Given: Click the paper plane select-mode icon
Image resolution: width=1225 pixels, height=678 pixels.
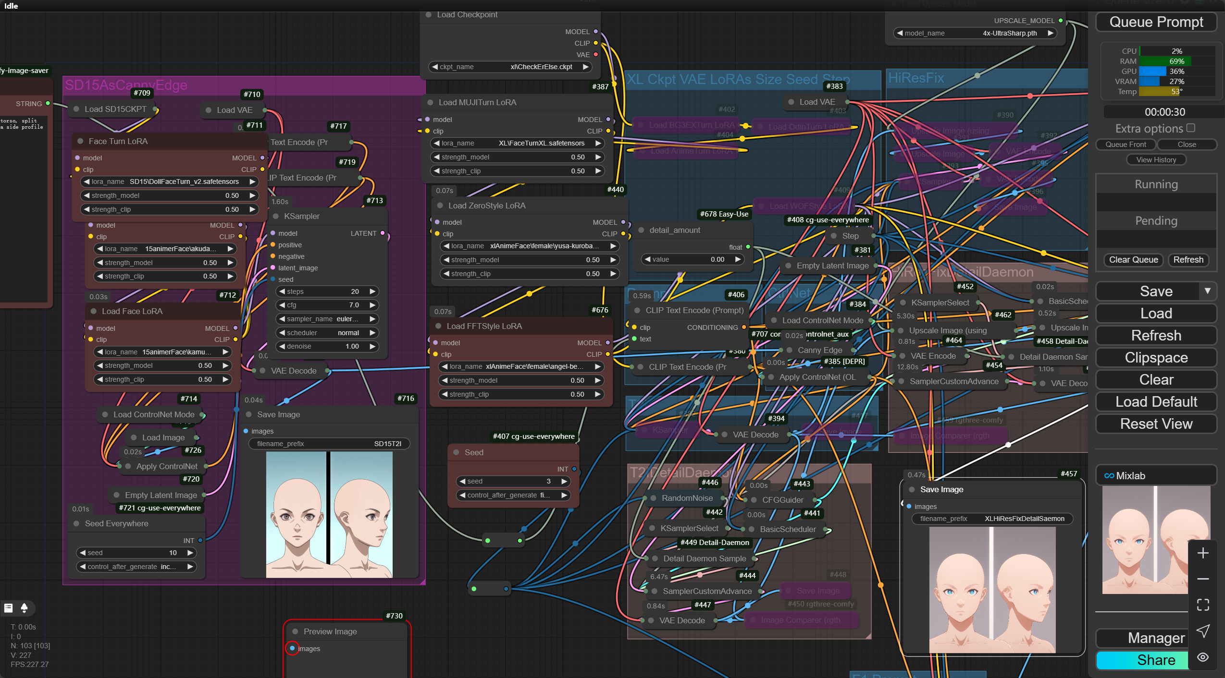Looking at the screenshot, I should point(1203,631).
